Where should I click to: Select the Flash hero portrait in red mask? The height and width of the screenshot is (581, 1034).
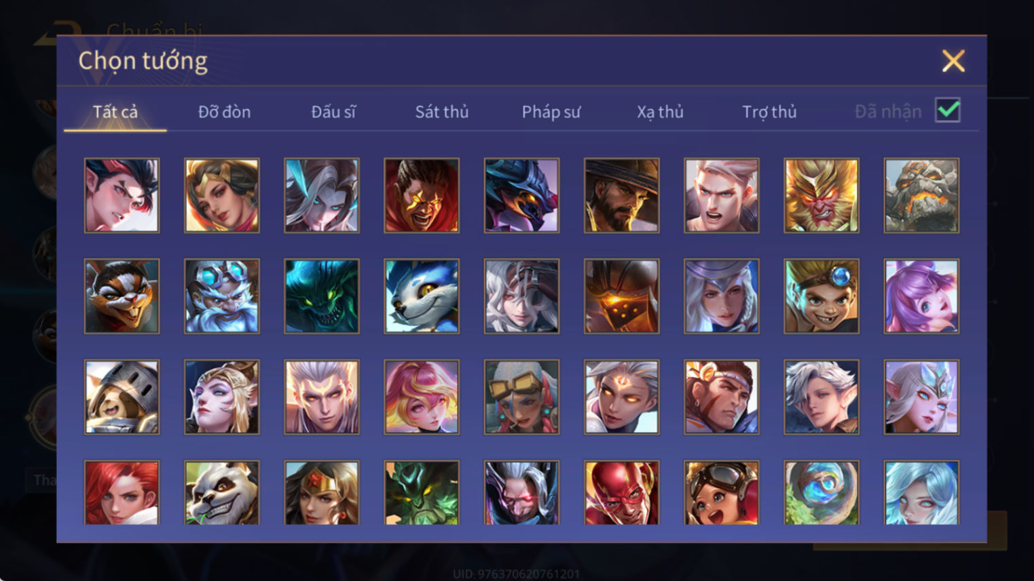(x=621, y=492)
